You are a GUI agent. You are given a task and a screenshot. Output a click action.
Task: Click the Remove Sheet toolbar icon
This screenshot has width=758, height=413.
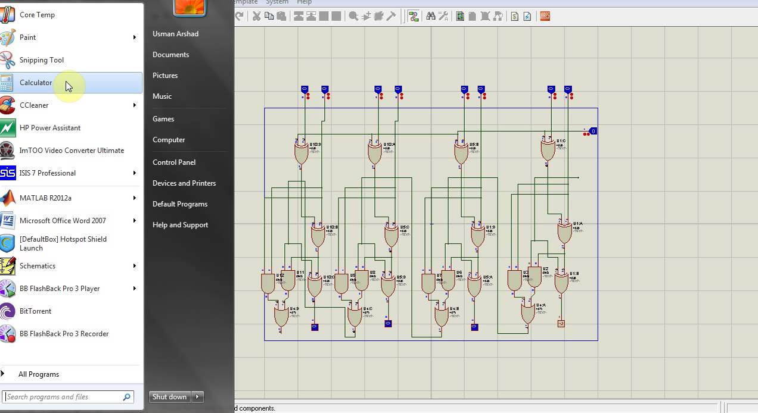click(x=485, y=16)
